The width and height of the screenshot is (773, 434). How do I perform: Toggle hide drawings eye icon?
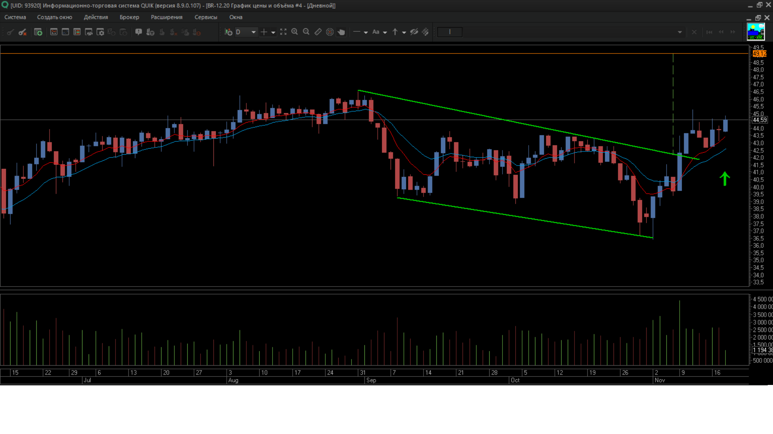tap(414, 32)
